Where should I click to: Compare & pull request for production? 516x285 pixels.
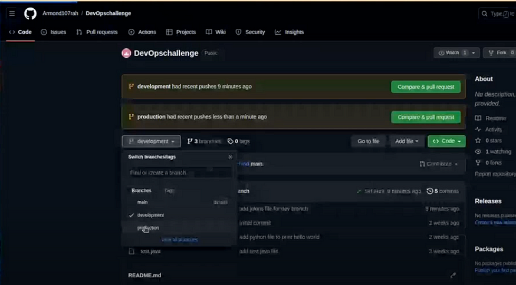(426, 117)
